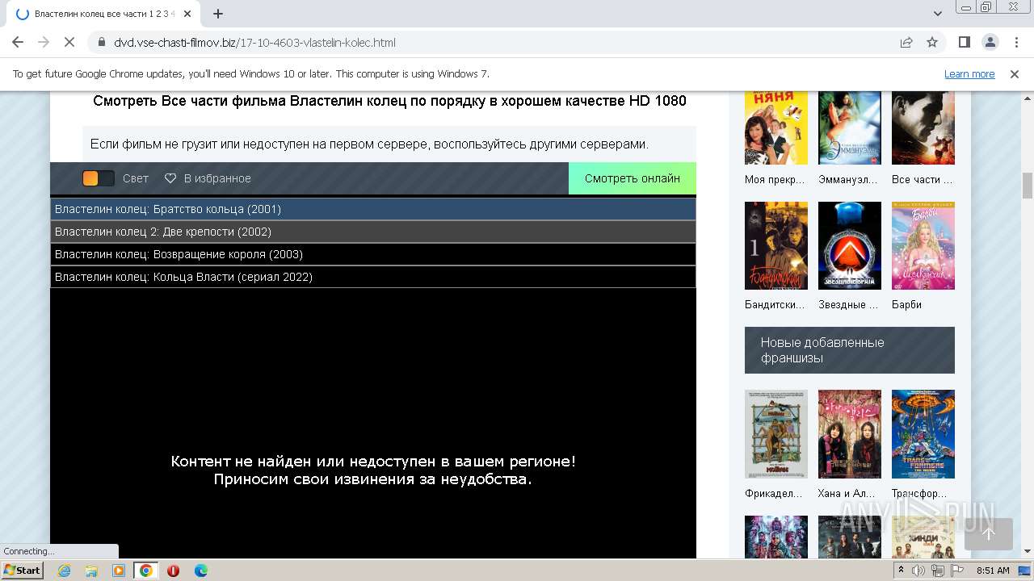Open volume speaker tray icon

click(x=918, y=571)
